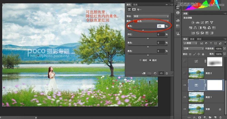Add a Threshold adjustment

click(202, 33)
